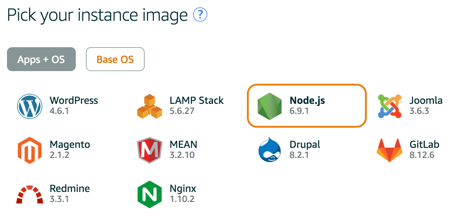Screen dimensions: 459x224
Task: Click the LAMP Stack 5.6.27 label
Action: click(197, 106)
